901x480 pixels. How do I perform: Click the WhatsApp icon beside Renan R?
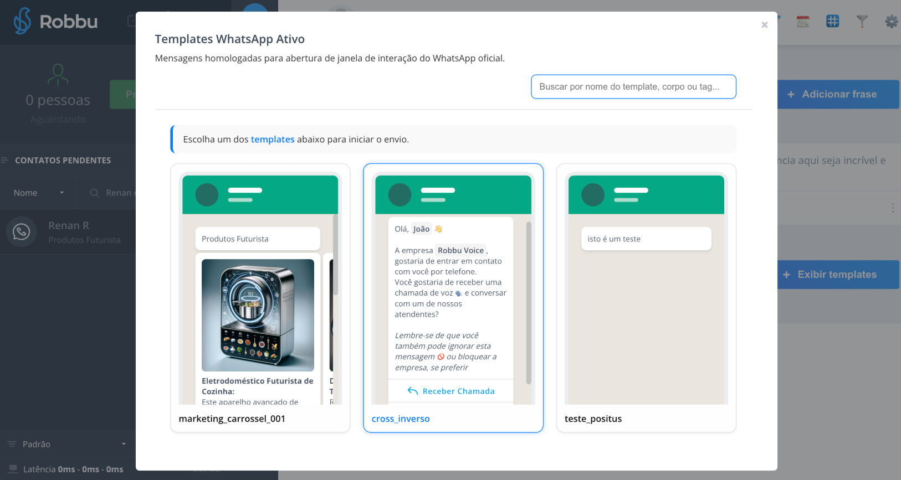[22, 231]
